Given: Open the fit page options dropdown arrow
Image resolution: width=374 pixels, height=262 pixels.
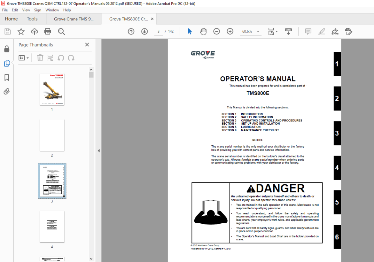Looking at the screenshot, I should pyautogui.click(x=277, y=31).
